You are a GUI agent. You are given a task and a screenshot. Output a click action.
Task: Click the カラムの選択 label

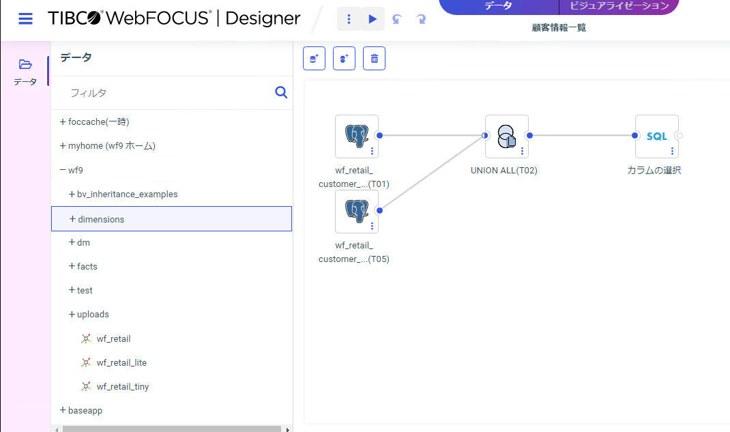point(654,171)
